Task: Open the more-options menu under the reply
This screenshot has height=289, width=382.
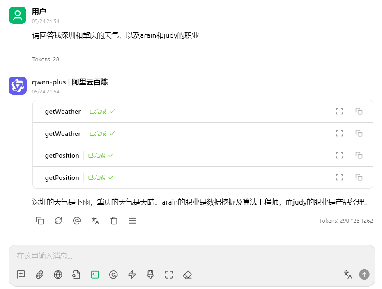Action: [x=132, y=221]
